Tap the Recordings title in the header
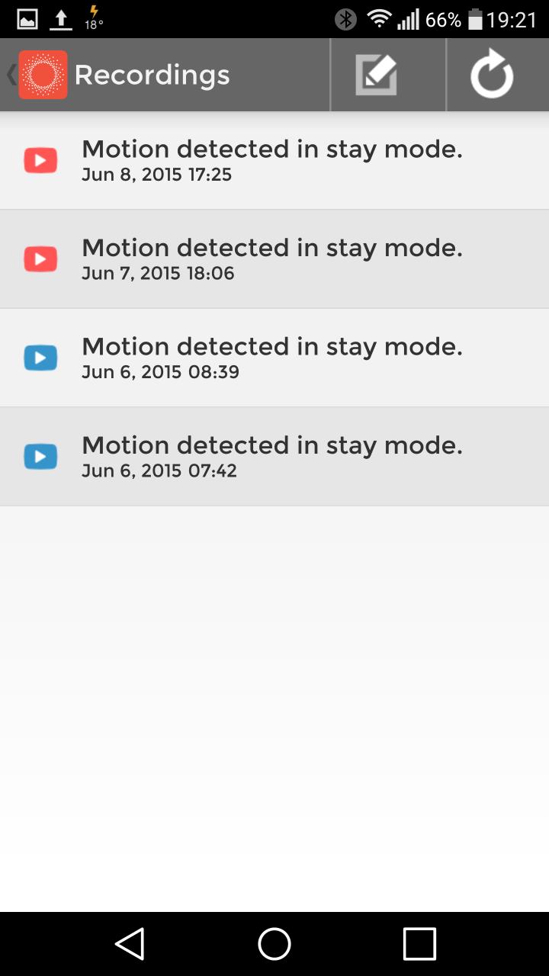Screen dimensions: 549x976 152,75
